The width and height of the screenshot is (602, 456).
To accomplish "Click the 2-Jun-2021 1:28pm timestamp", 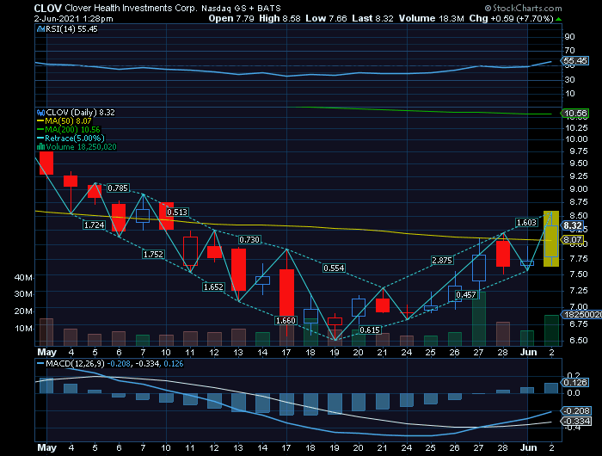I will pyautogui.click(x=73, y=19).
